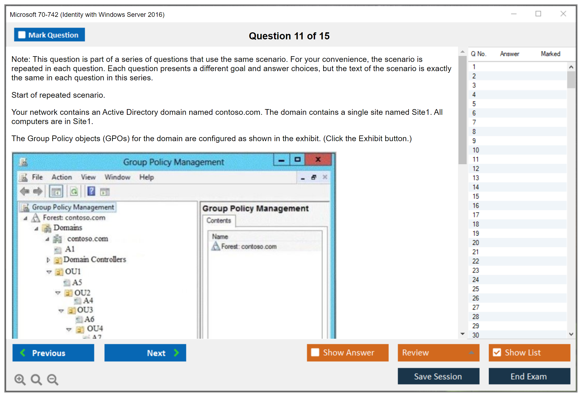Click the question pane vertical scrollbar thumb

[x=462, y=110]
